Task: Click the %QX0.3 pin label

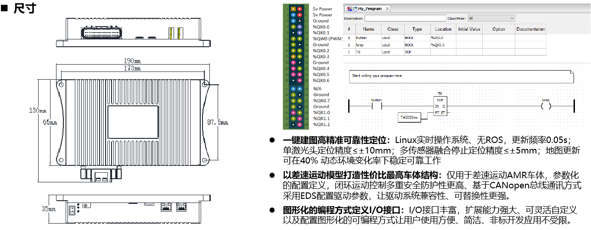Action: click(321, 57)
